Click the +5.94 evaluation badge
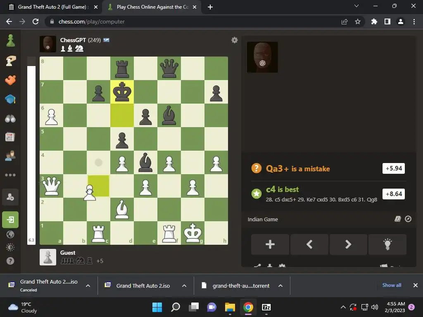Viewport: 423px width, 317px height. pyautogui.click(x=394, y=168)
